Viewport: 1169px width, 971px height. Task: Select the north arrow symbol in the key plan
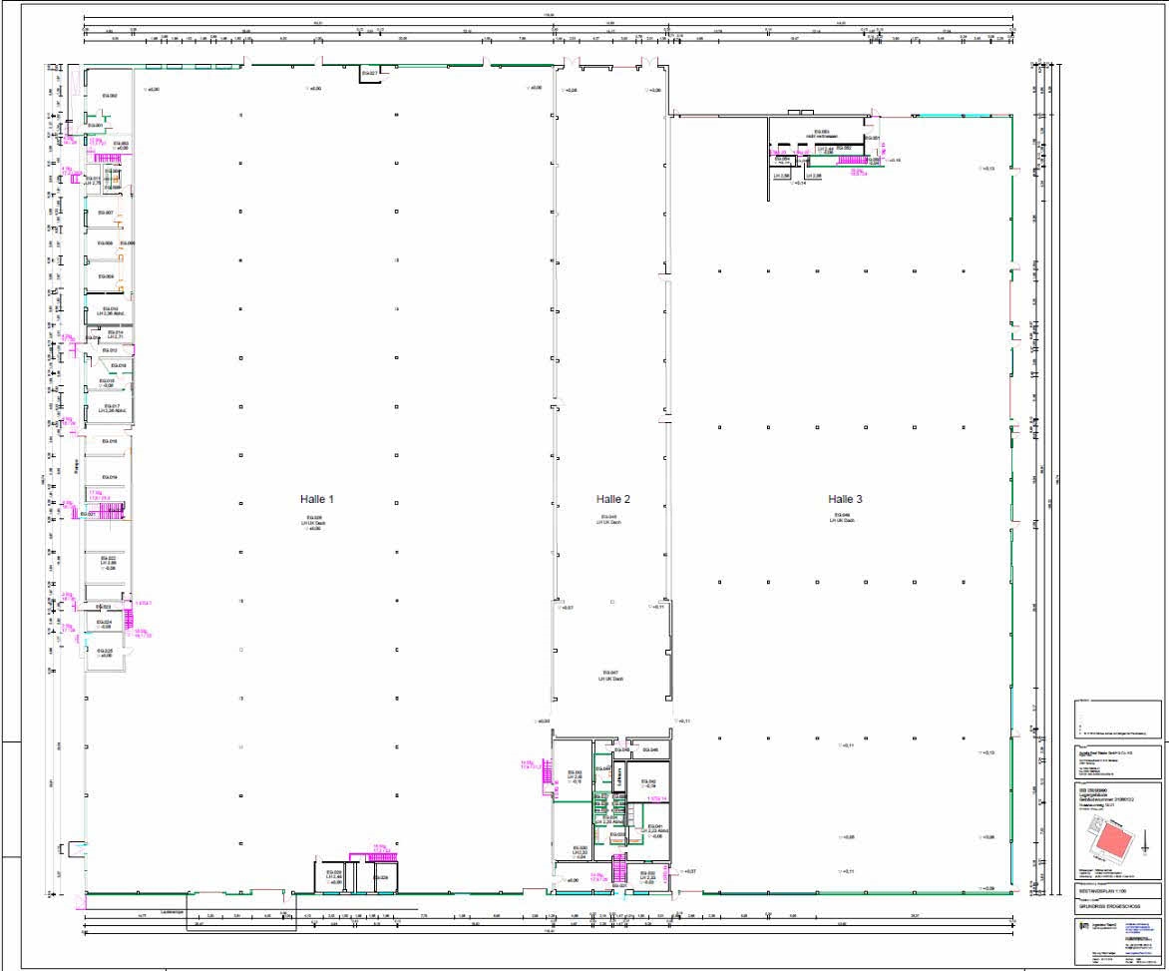tap(1145, 838)
